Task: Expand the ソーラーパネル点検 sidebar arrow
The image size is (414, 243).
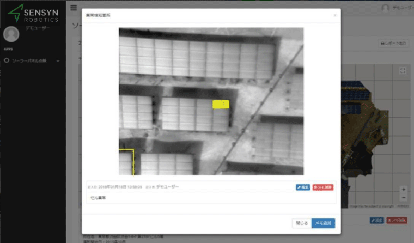Action: (58, 61)
